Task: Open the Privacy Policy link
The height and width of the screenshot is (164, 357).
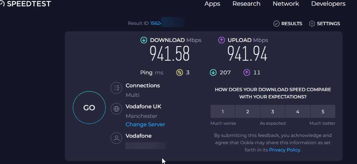Action: click(285, 150)
